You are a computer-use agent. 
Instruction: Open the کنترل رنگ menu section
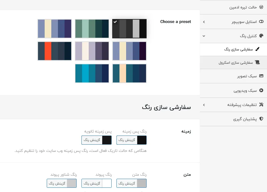(234, 36)
